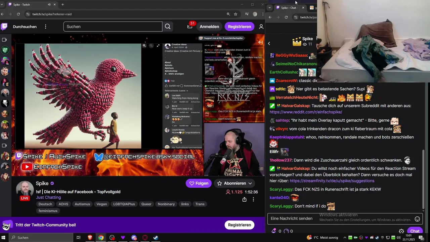Open the Task View taskbar button
The height and width of the screenshot is (242, 430).
click(x=78, y=238)
